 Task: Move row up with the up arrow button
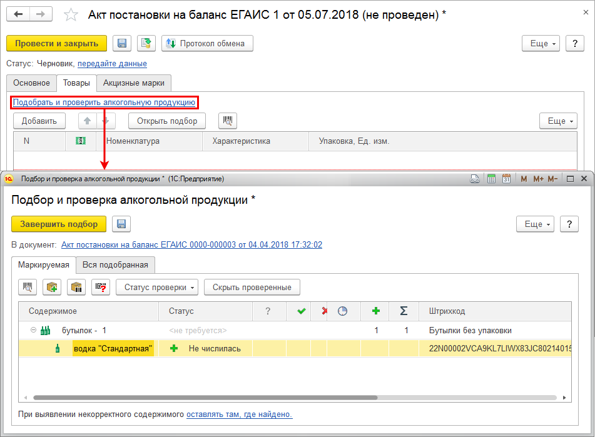pos(87,121)
